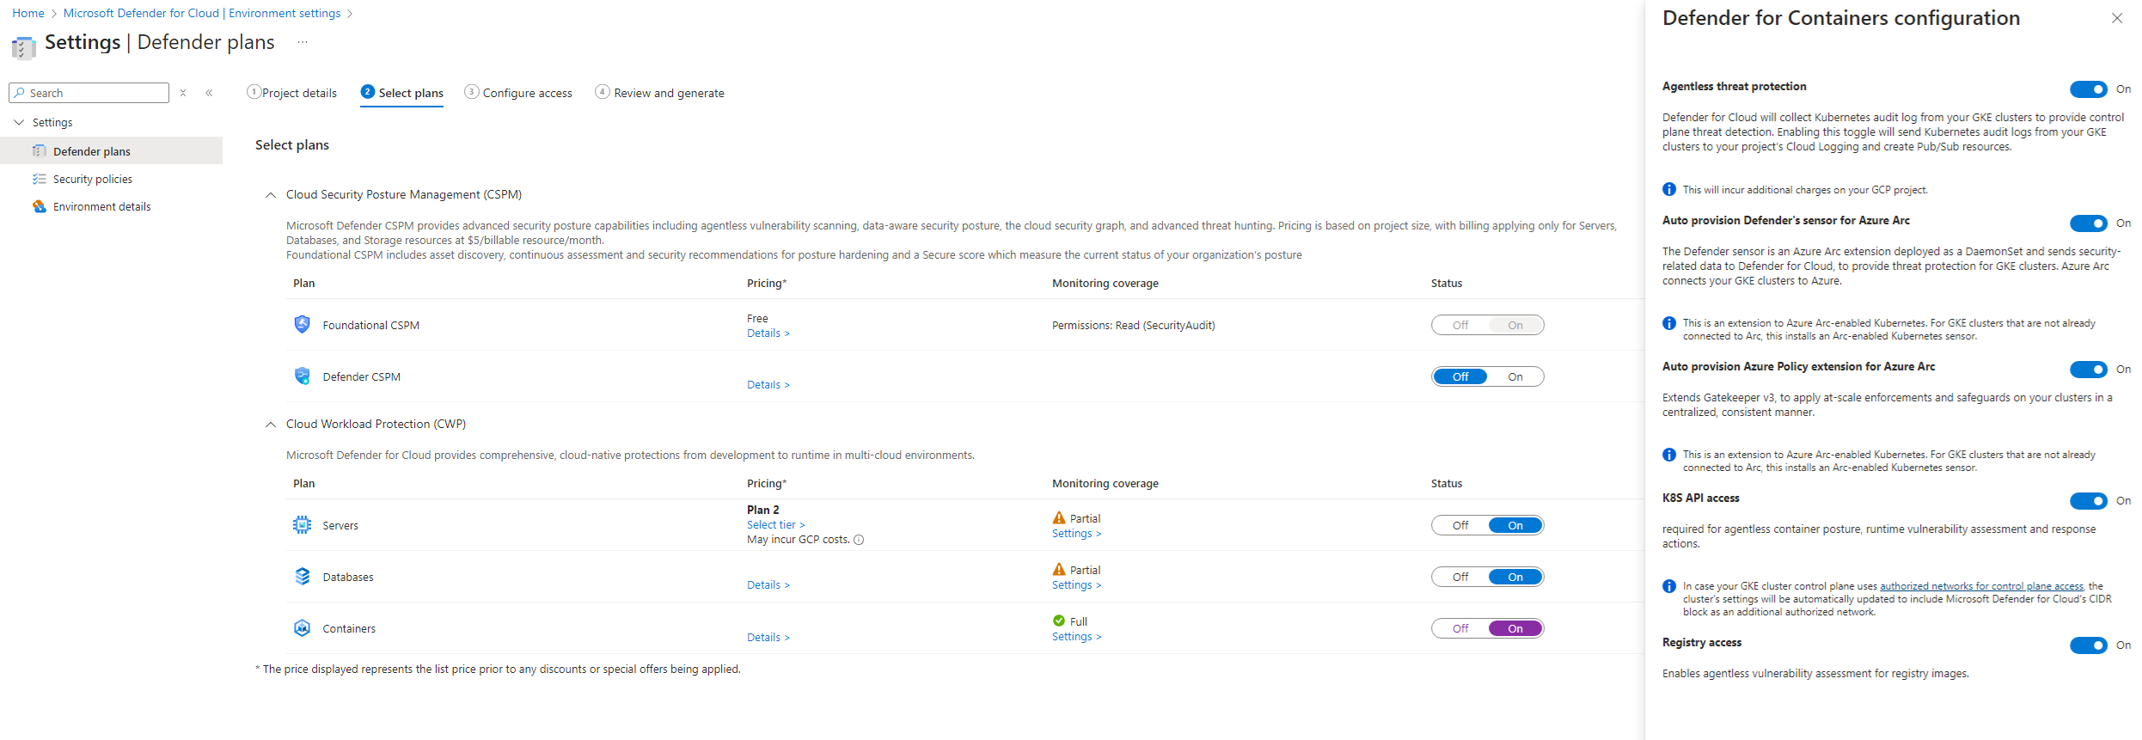
Task: Go to Configure access step
Action: pos(518,93)
